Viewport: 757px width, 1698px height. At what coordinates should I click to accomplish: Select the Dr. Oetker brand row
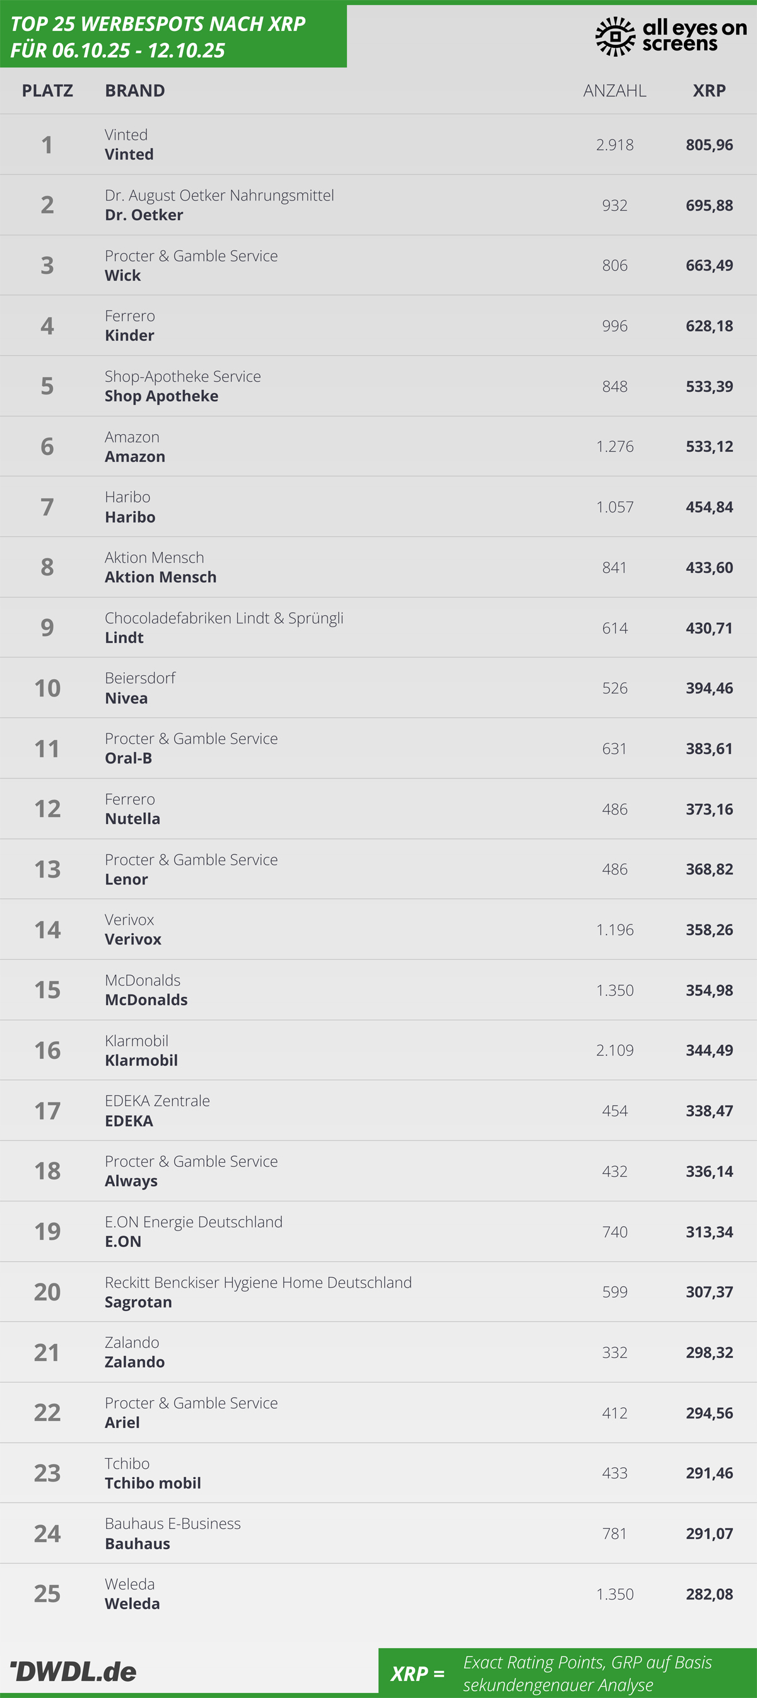pos(144,215)
